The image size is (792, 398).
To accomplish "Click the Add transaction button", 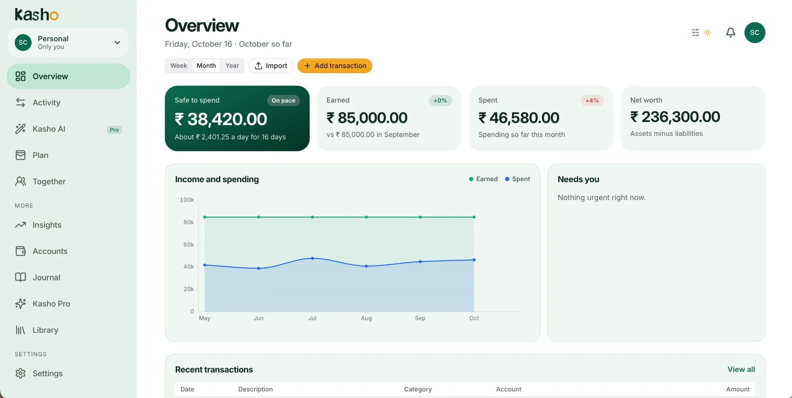I will point(335,66).
